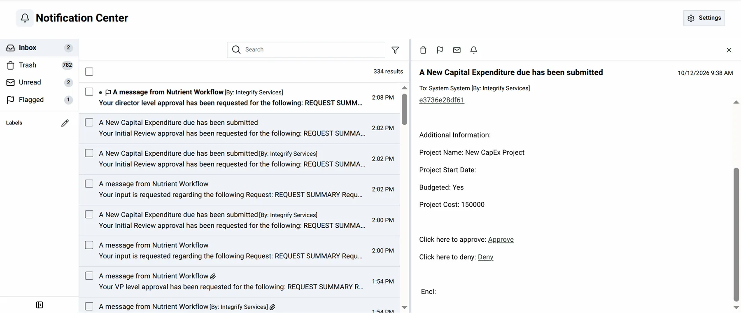Open Settings
Viewport: 741px width, 313px height.
[x=704, y=18]
